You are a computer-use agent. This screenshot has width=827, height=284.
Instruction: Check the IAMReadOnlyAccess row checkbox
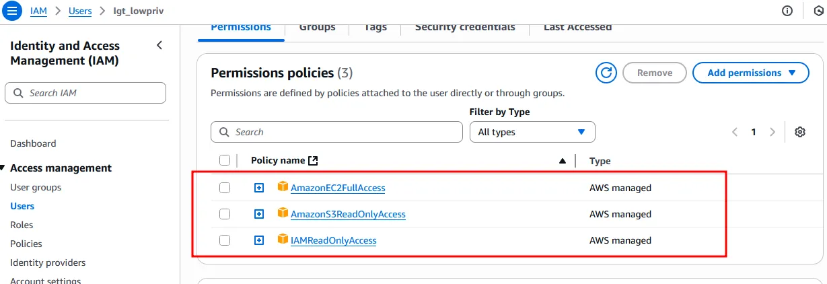225,240
